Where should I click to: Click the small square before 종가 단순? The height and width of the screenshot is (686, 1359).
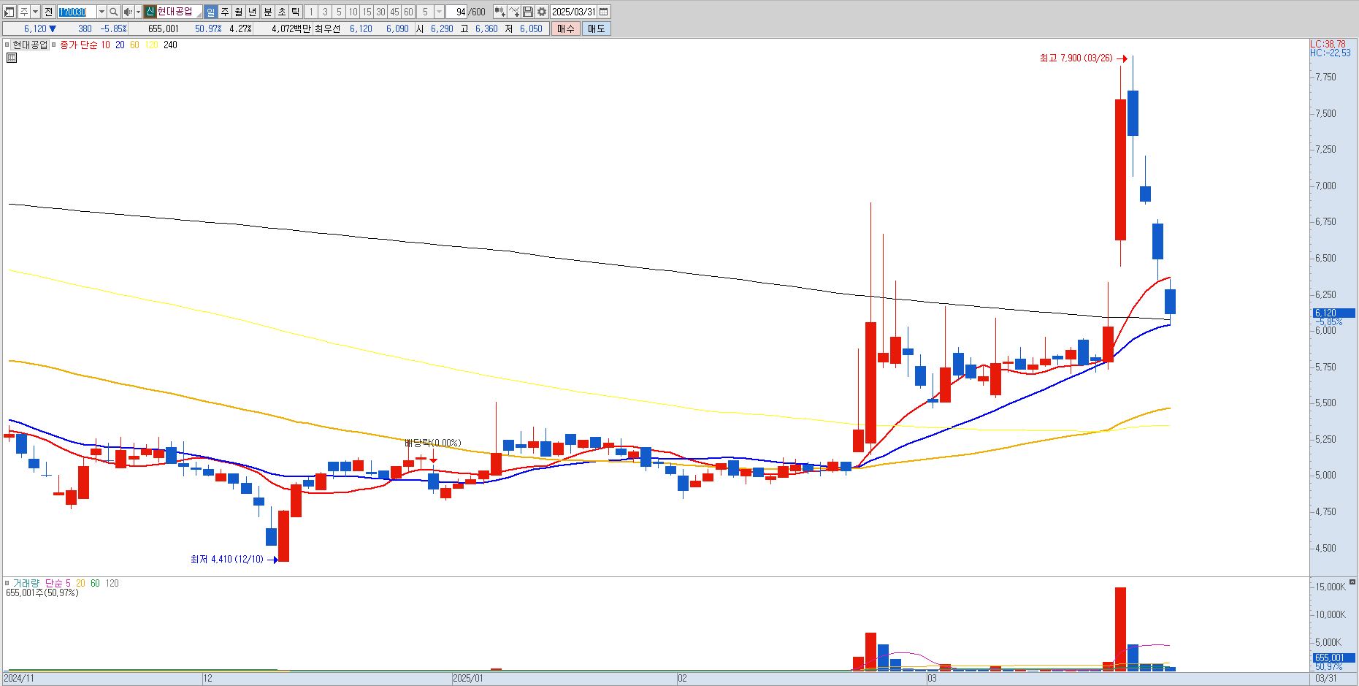[55, 45]
